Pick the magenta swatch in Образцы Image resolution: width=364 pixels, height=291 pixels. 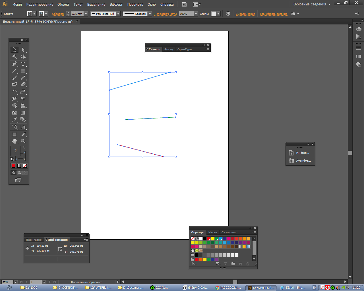[x=228, y=239]
